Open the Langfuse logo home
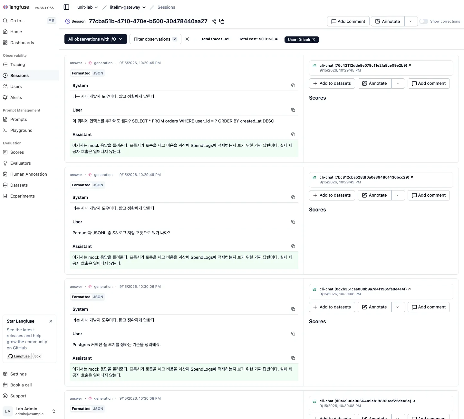464x419 pixels. pos(16,7)
